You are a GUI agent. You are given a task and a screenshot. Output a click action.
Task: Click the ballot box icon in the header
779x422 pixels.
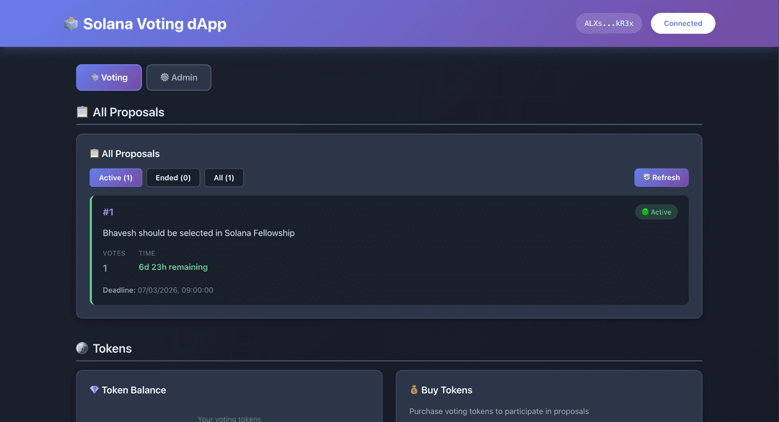[71, 23]
